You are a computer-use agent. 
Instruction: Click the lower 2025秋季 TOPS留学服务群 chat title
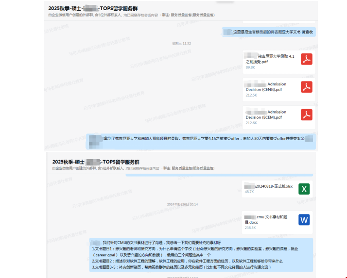(95, 162)
